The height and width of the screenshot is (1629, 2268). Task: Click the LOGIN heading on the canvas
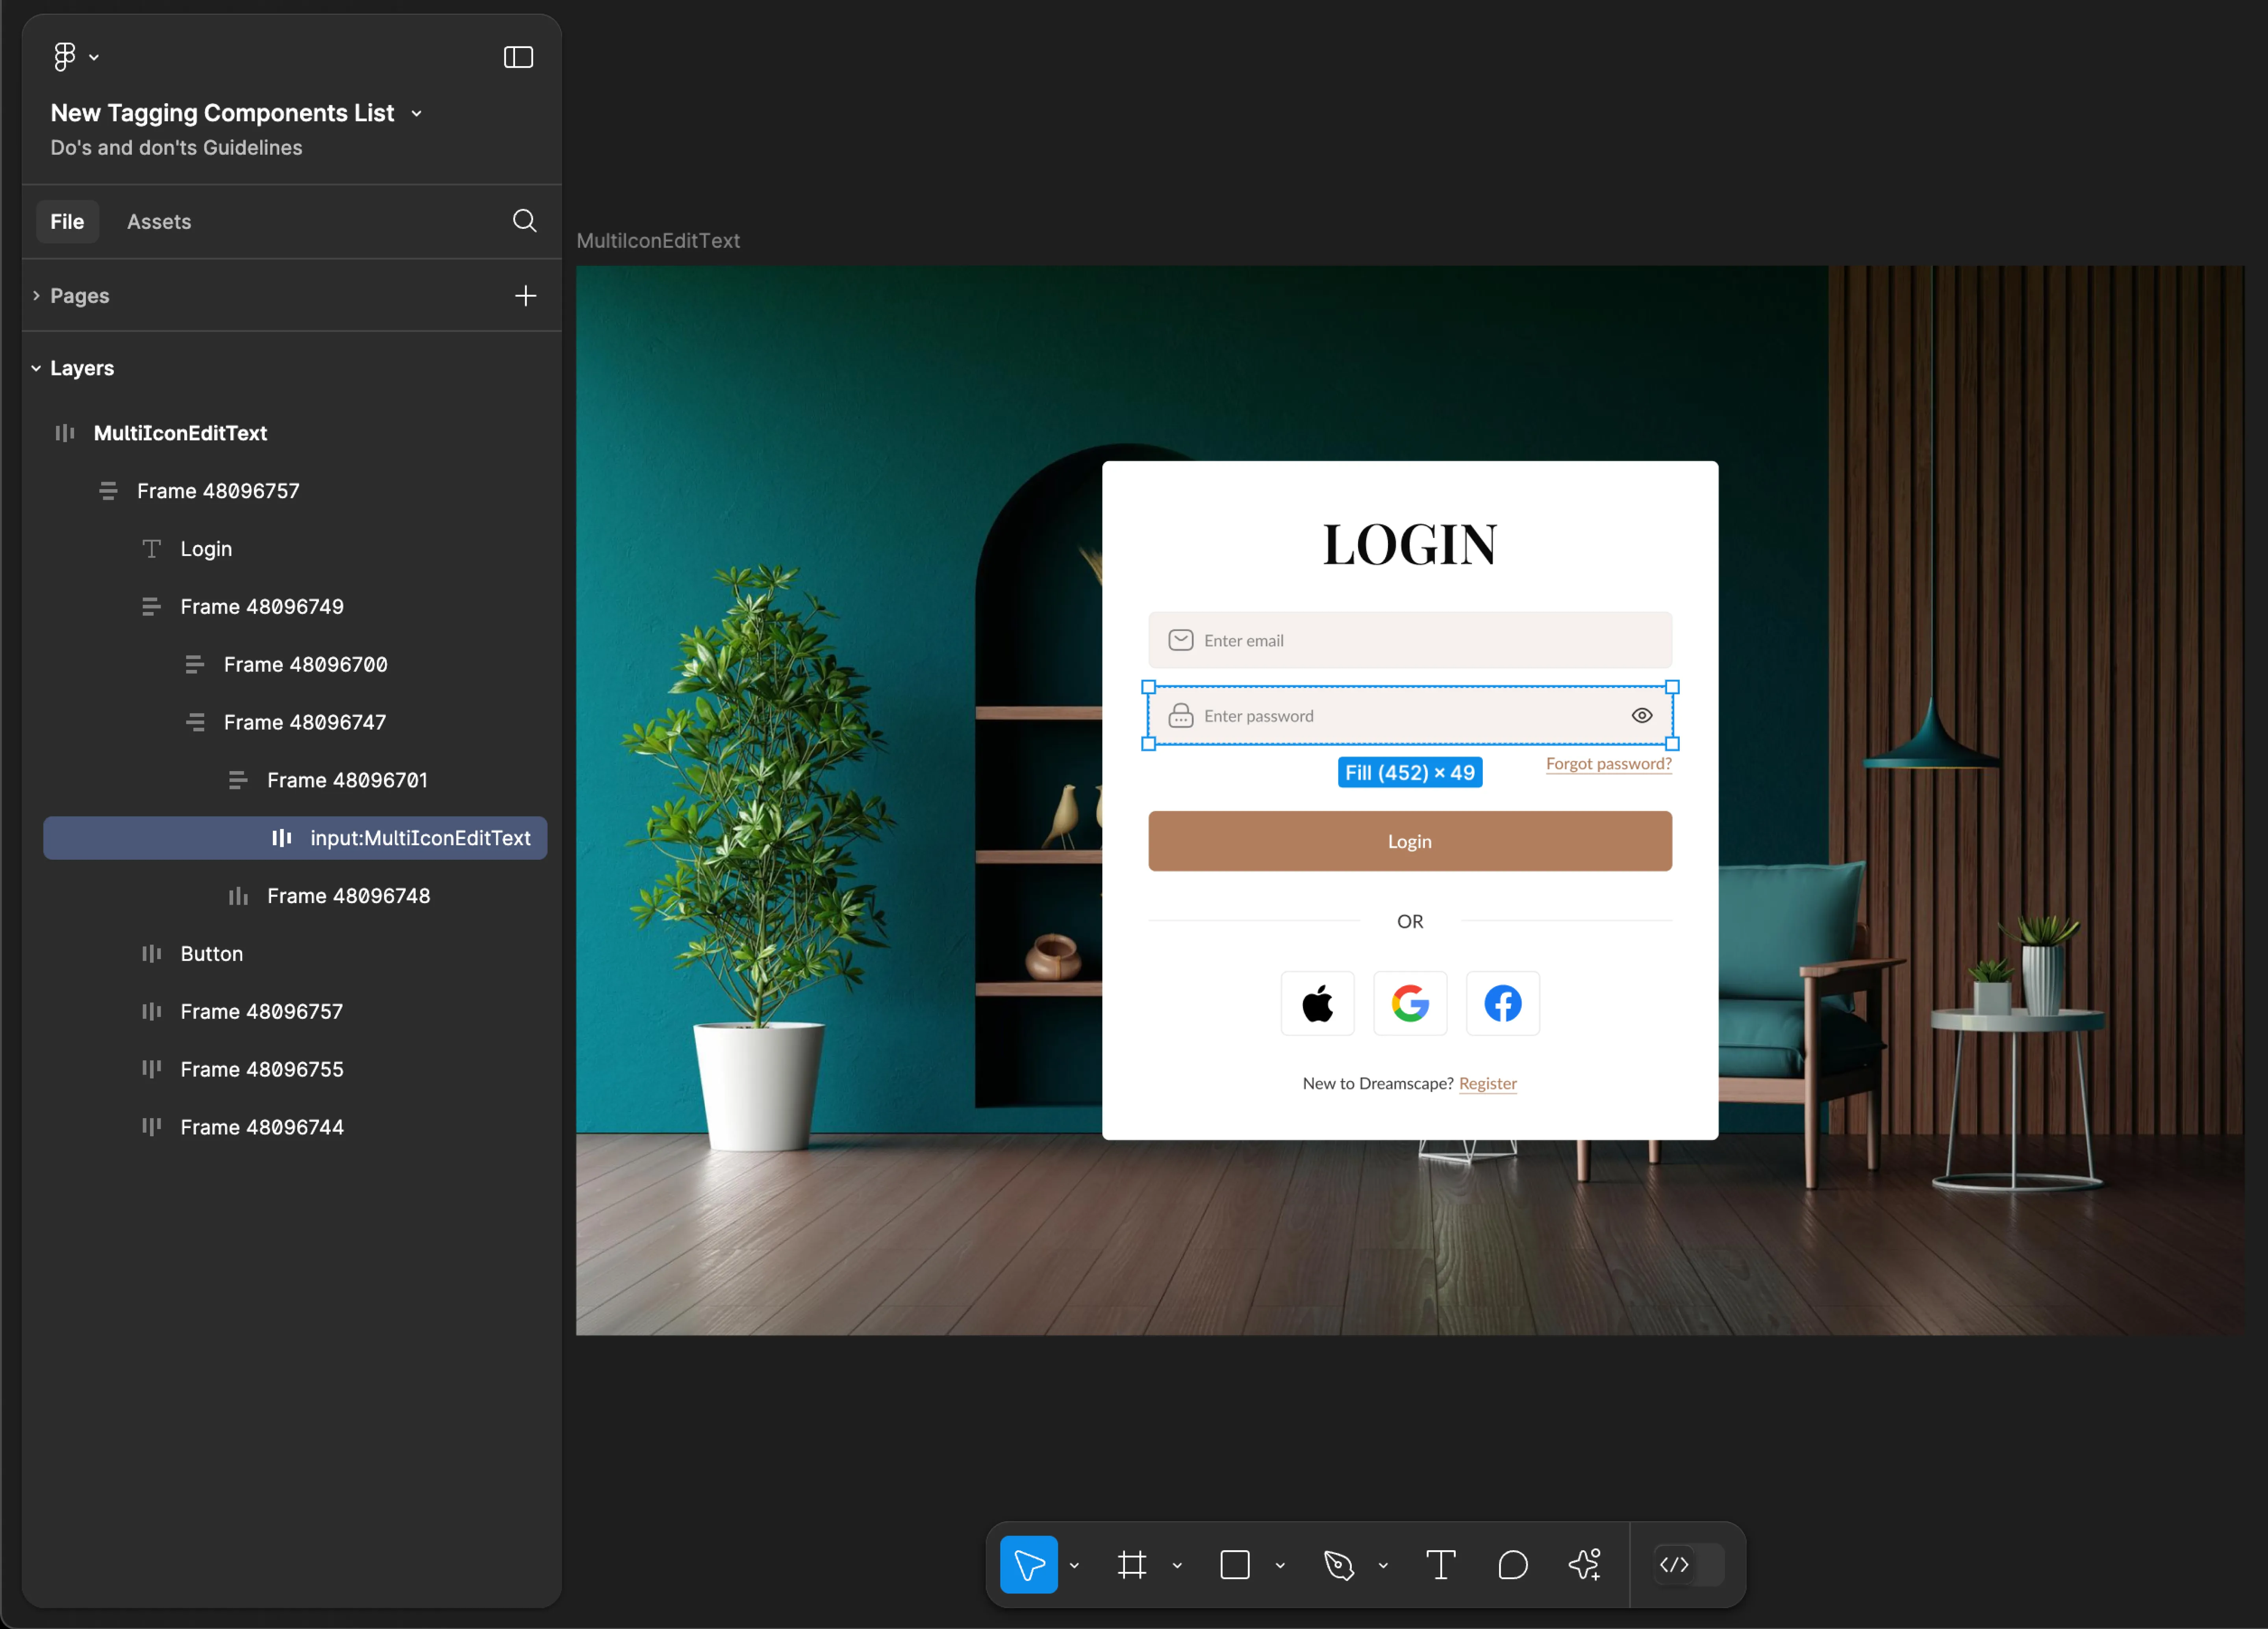coord(1410,545)
